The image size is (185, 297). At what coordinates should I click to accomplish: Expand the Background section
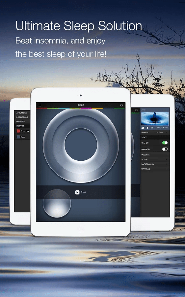tap(155, 164)
